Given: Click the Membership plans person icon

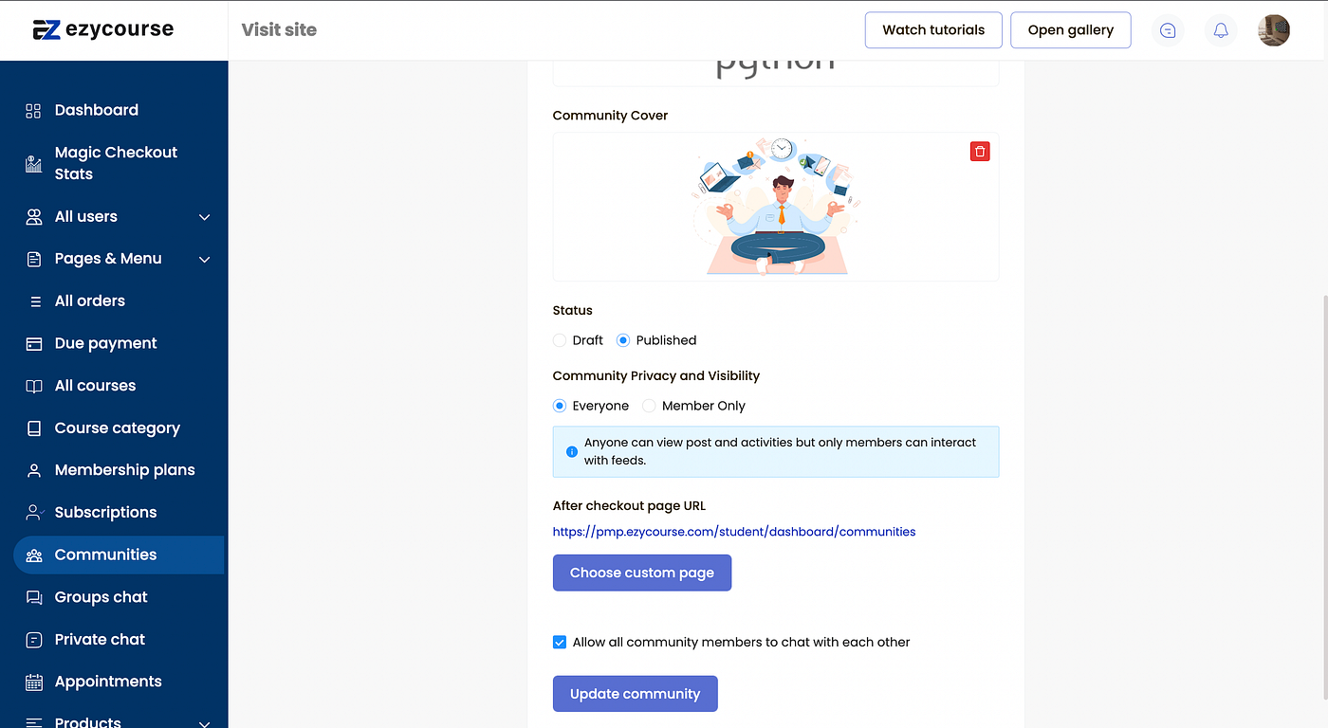Looking at the screenshot, I should click(x=34, y=470).
